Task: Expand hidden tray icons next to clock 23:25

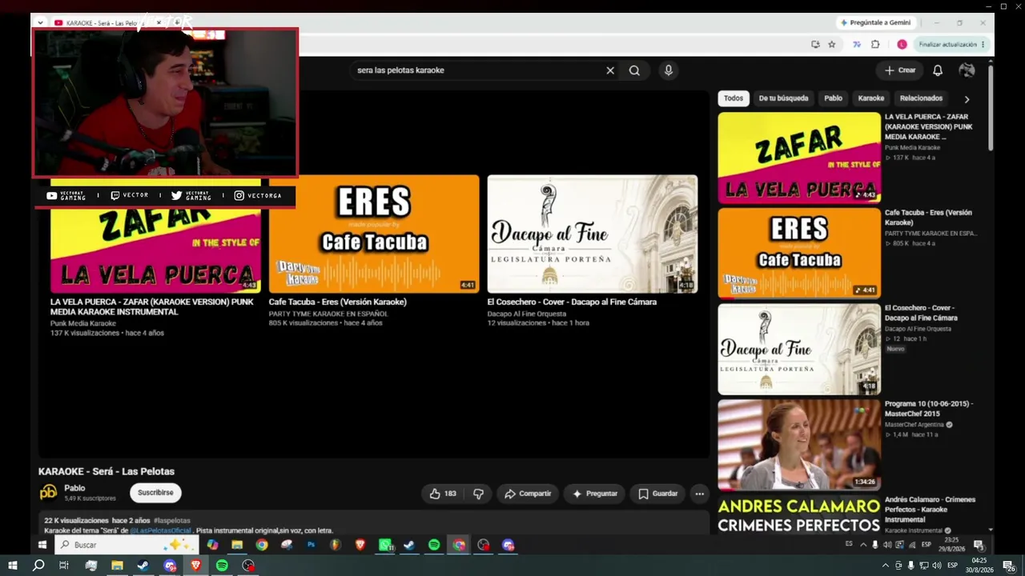Action: click(863, 545)
